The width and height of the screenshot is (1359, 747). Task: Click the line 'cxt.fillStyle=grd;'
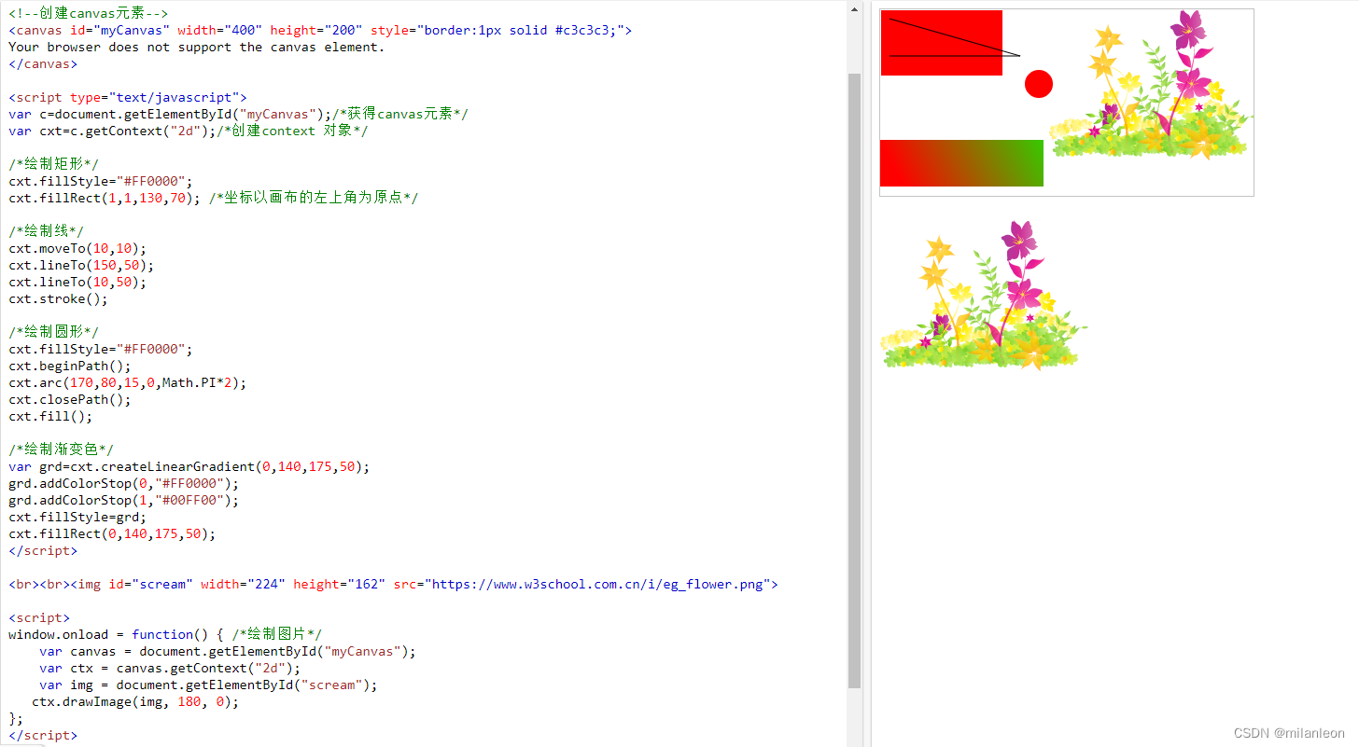pos(77,517)
